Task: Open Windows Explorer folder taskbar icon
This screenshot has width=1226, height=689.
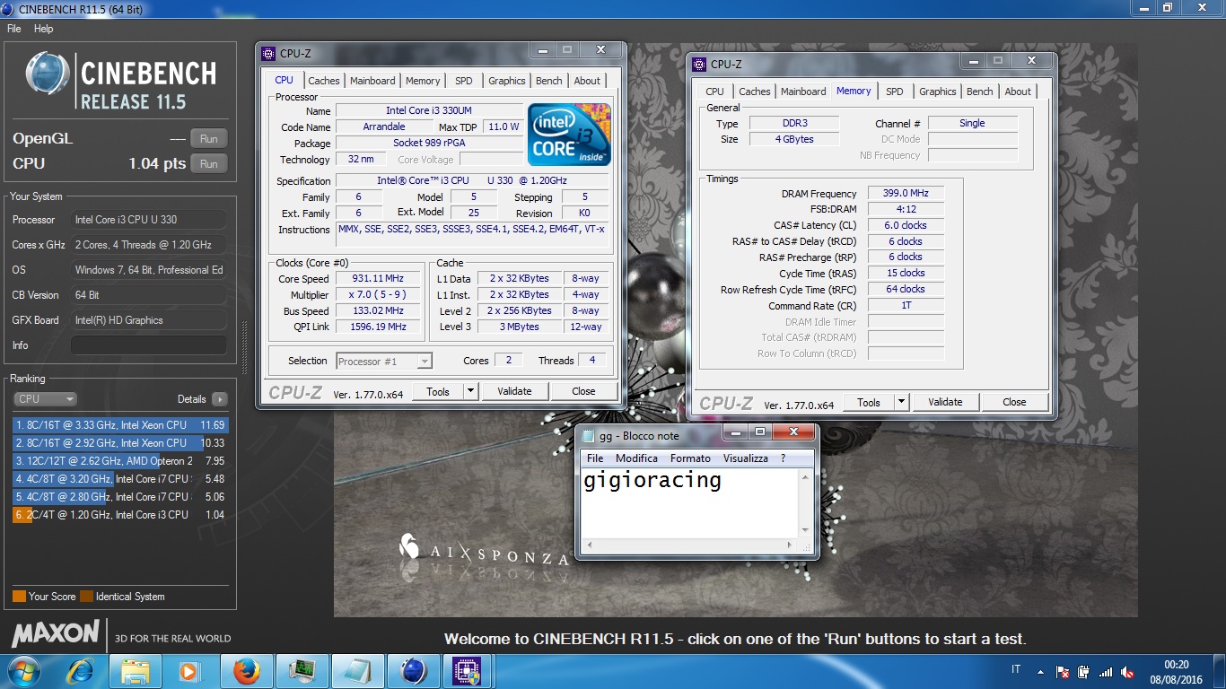Action: coord(136,670)
